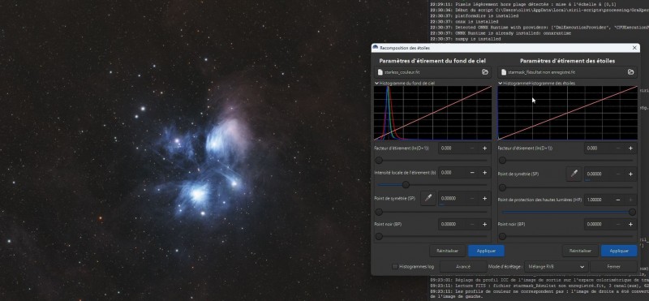Click the Siril icon in dialog title bar
Screen dimensions: 649x301
click(375, 48)
